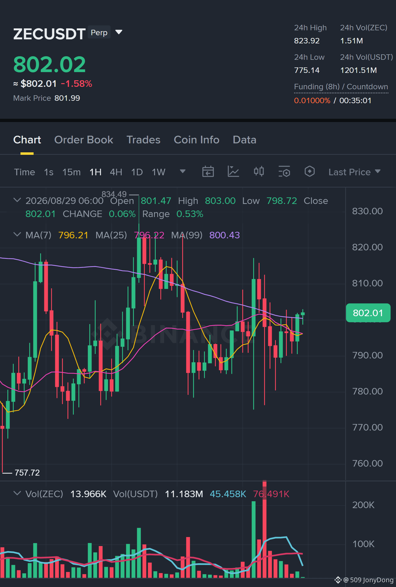Collapse the OHLC candle info row
This screenshot has width=396, height=587.
(x=17, y=200)
